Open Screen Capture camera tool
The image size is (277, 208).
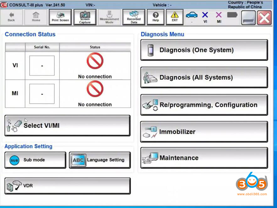85,17
